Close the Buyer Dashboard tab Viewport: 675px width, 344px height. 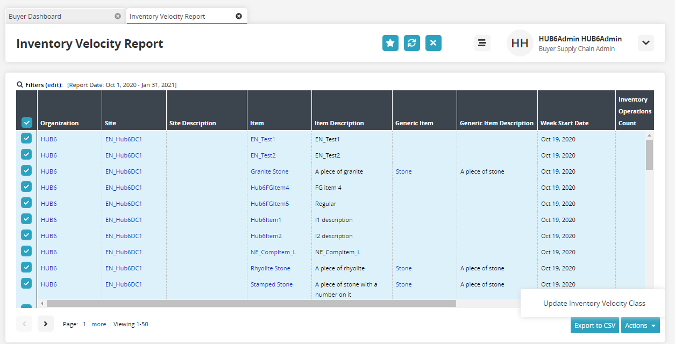pyautogui.click(x=118, y=16)
